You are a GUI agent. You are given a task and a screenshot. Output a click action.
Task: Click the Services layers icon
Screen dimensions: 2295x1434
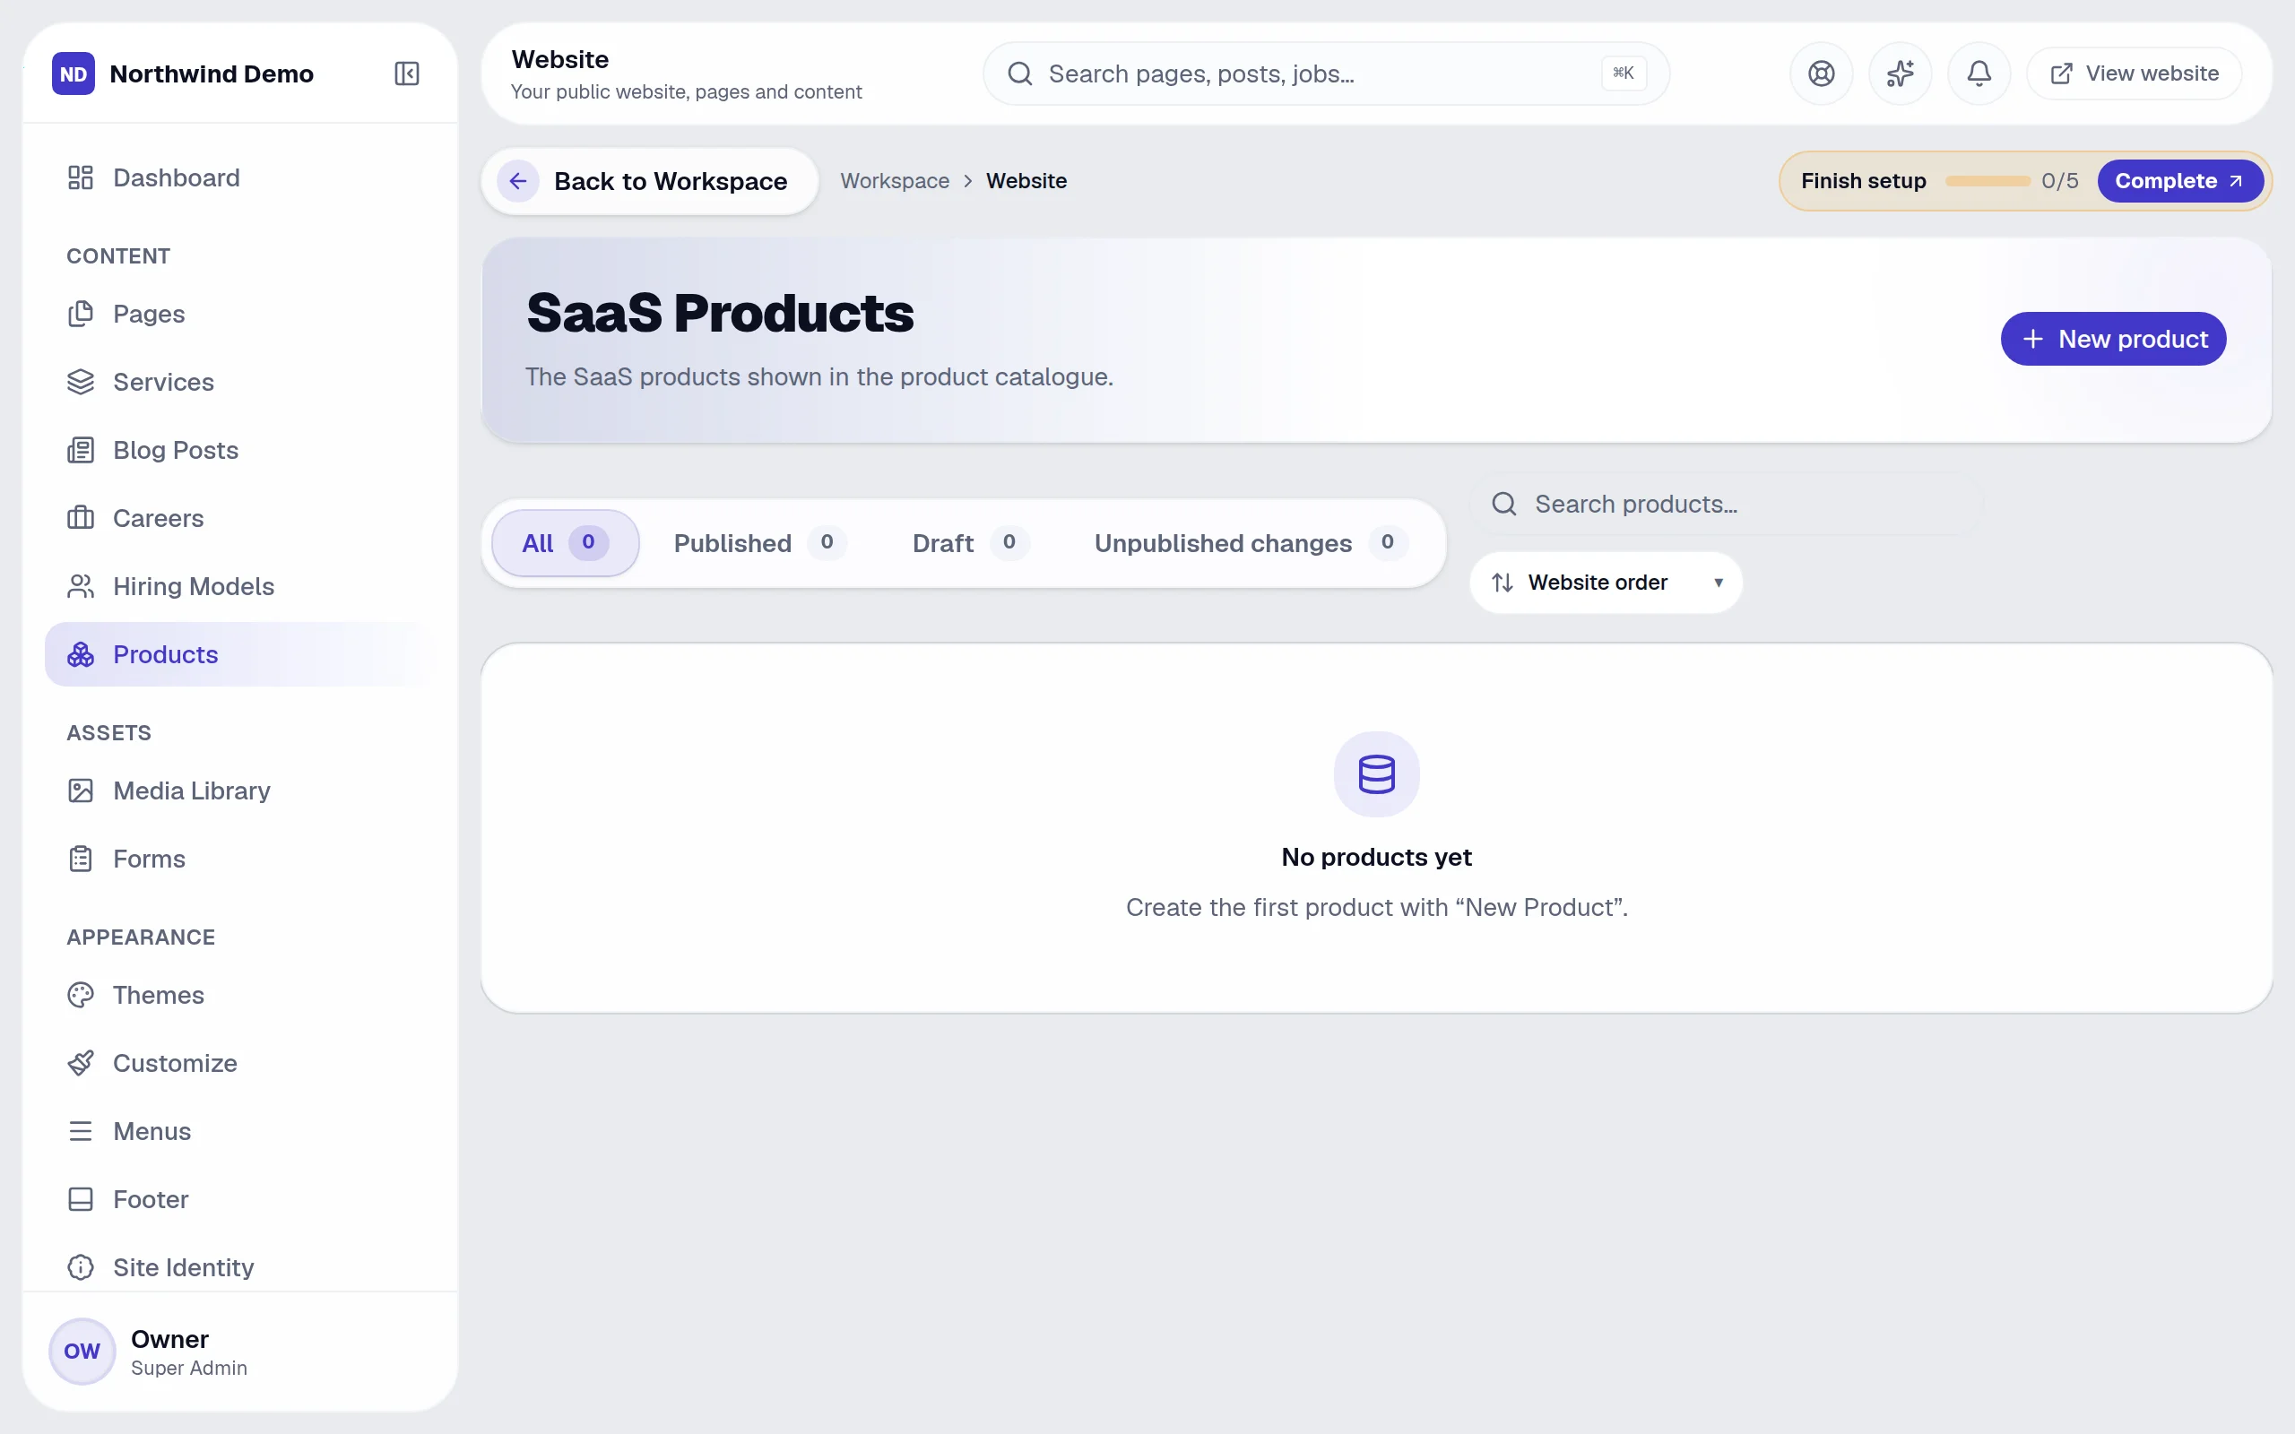81,382
